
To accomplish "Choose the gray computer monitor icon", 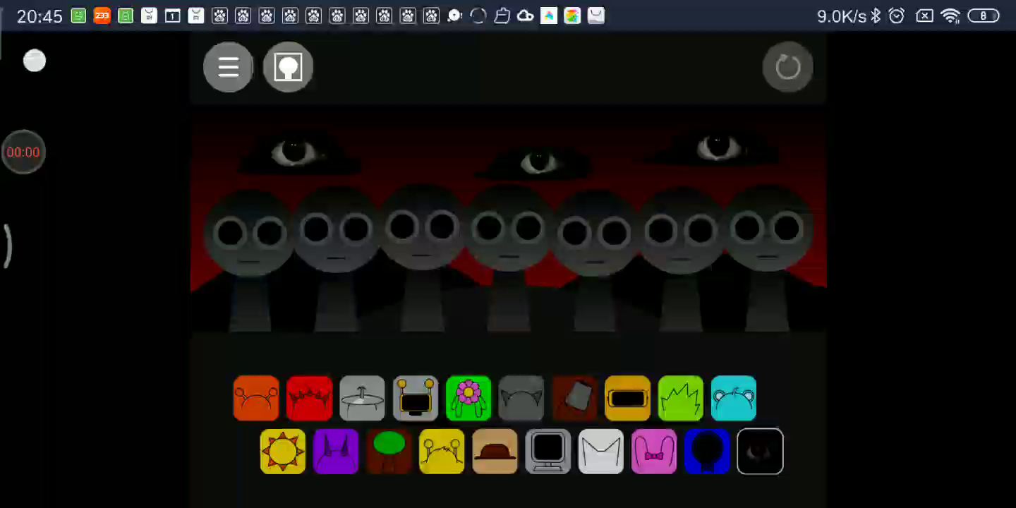I will 548,452.
